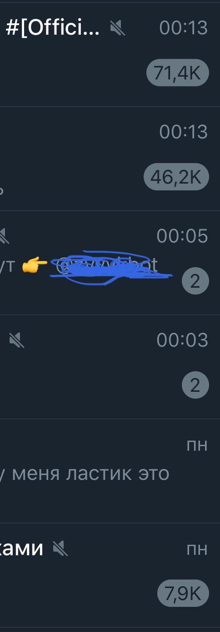Select the chat row timestamped 00:03

(x=110, y=367)
